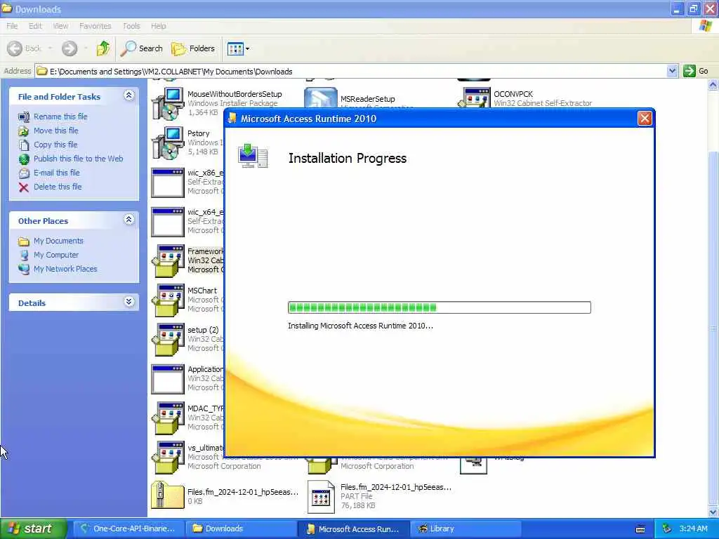
Task: Click the address bar path field
Action: coord(351,71)
